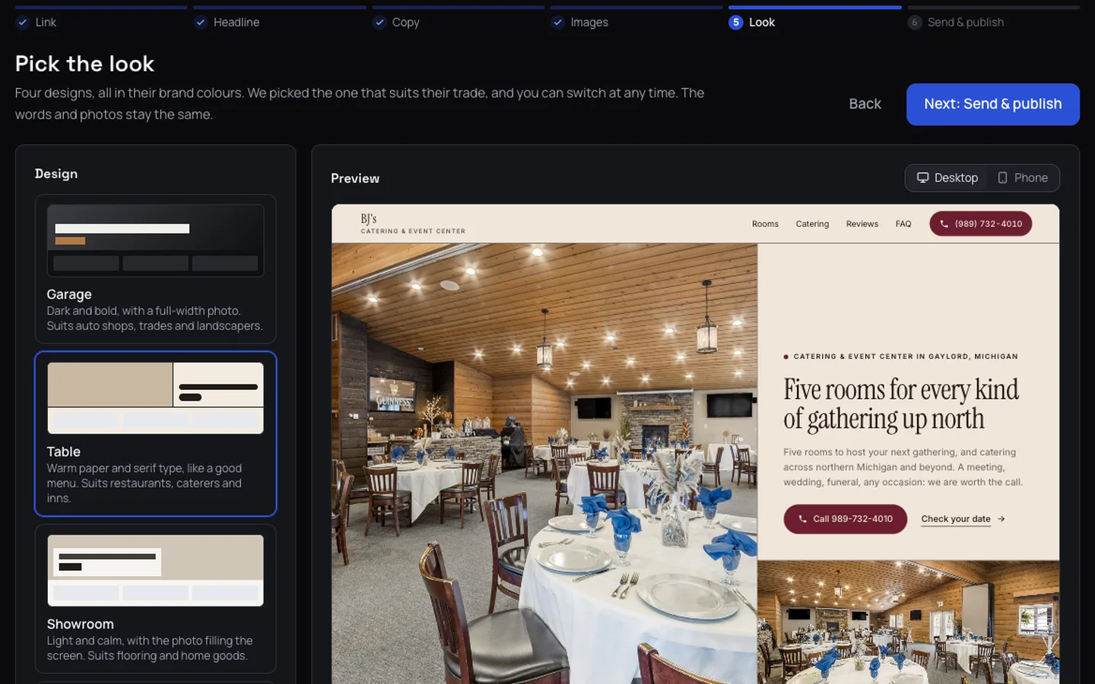Click the Call 989-732-4010 hero button

pos(845,519)
